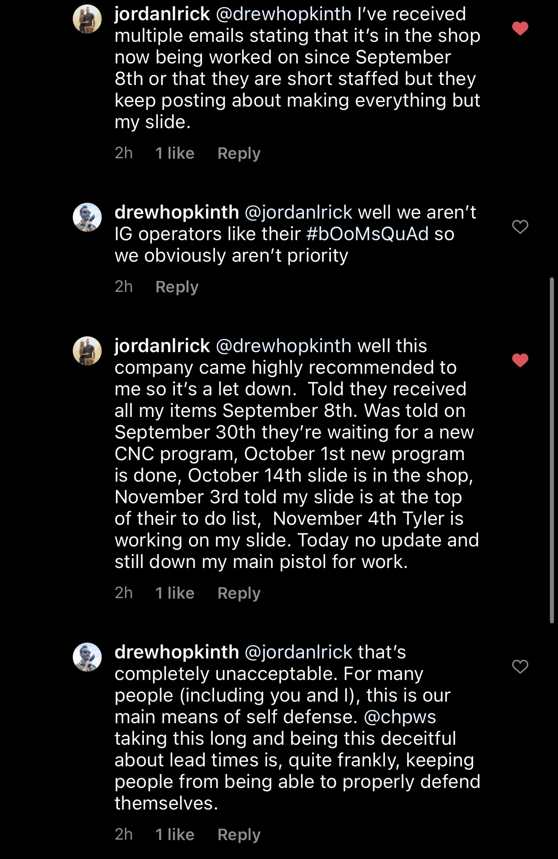
Task: Open the #bOoMsQuAd hashtag
Action: pos(367,234)
